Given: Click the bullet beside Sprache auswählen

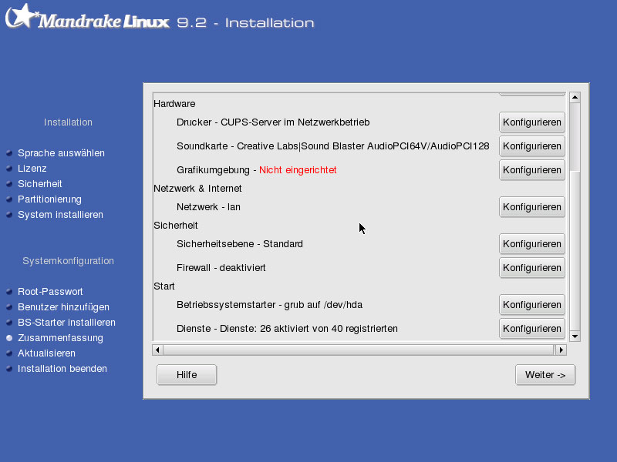Looking at the screenshot, I should 9,152.
